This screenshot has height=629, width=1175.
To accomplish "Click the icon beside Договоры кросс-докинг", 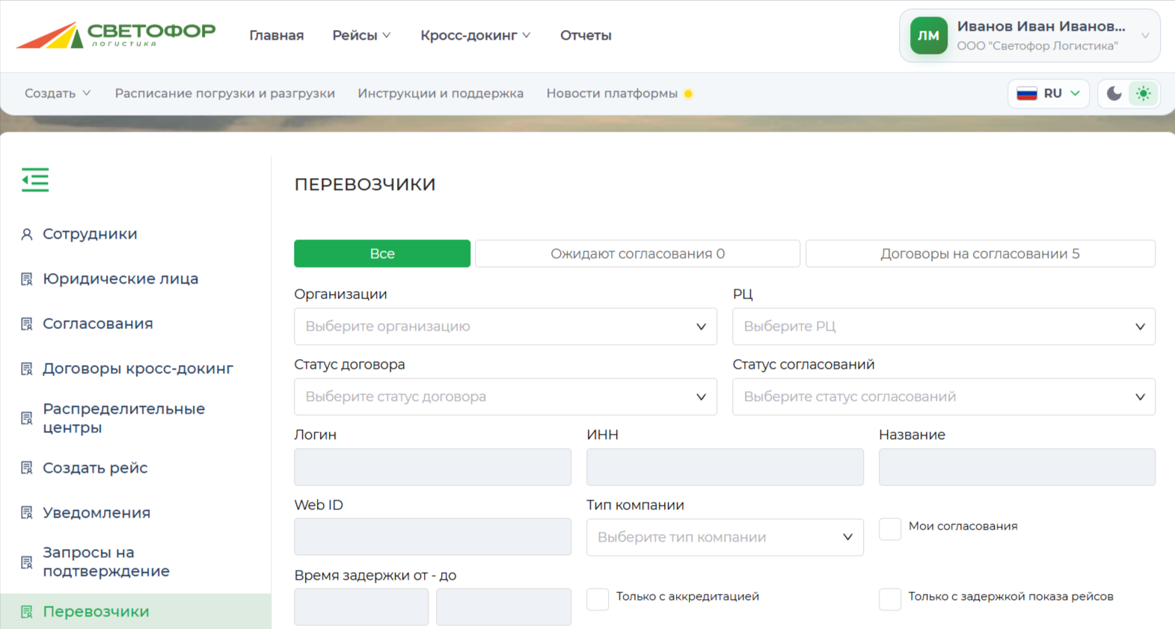I will [x=27, y=369].
